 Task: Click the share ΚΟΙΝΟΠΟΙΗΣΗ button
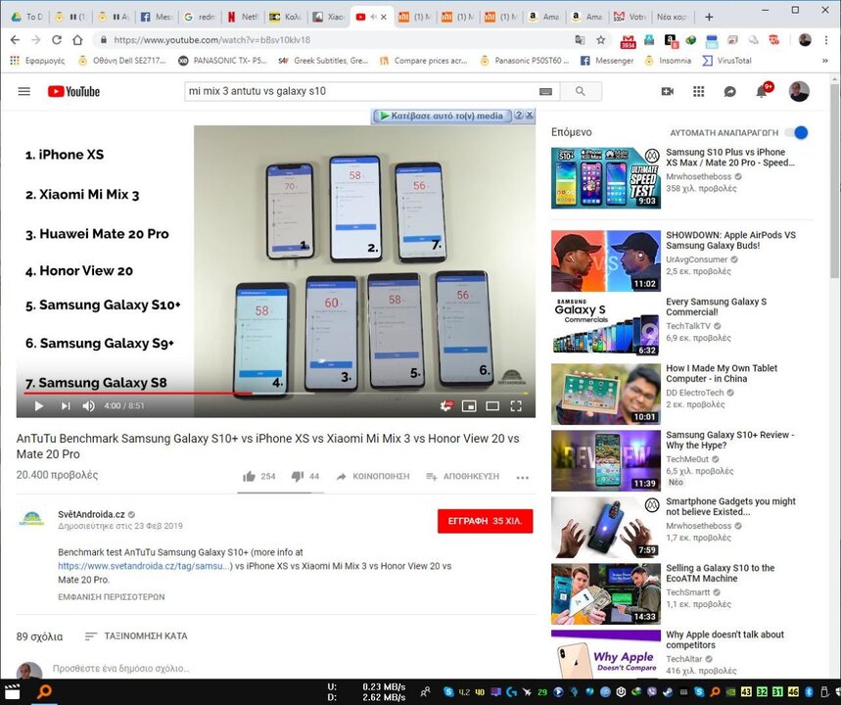pos(373,477)
